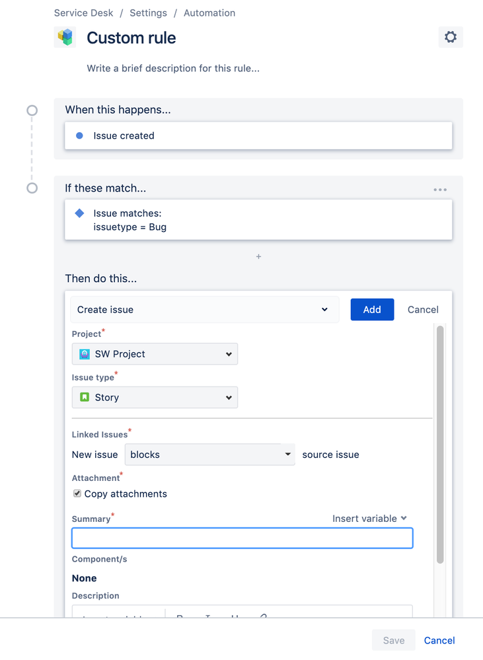Cancel the new Create issue action
Image resolution: width=483 pixels, height=660 pixels.
(422, 309)
